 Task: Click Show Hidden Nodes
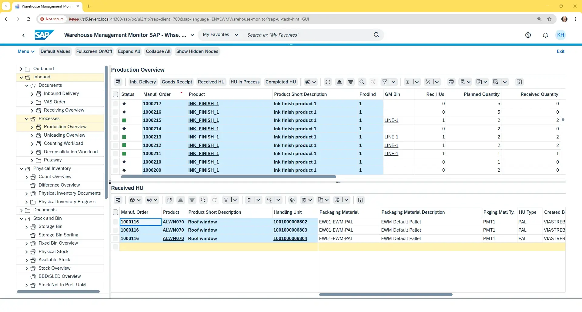(x=197, y=51)
